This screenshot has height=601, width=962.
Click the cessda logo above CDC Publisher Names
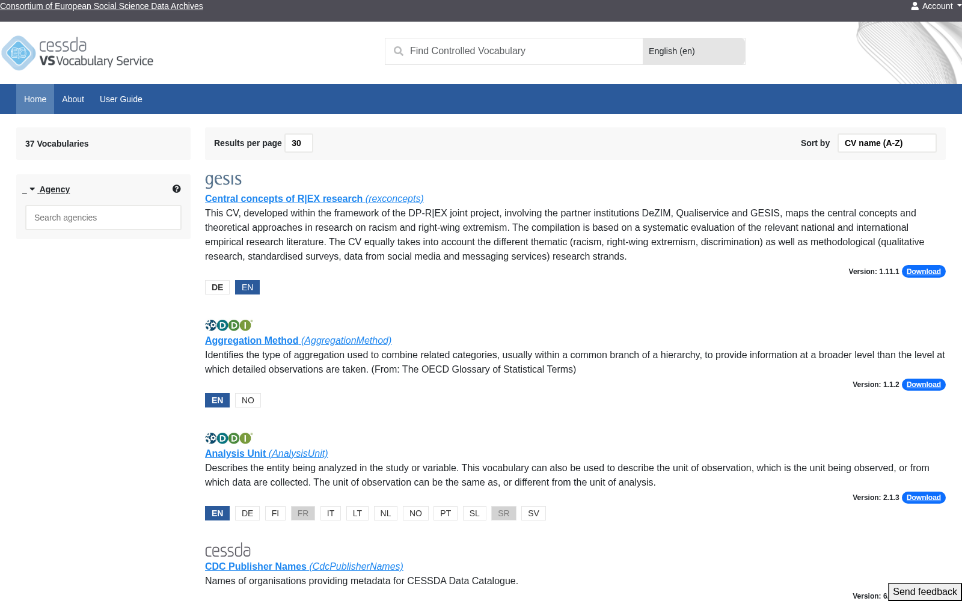click(x=228, y=550)
